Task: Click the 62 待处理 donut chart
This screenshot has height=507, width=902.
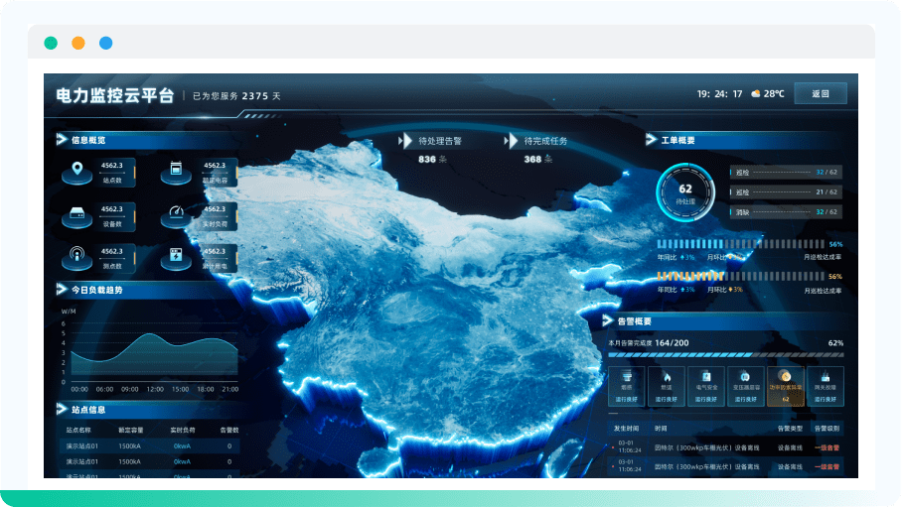Action: tap(685, 192)
